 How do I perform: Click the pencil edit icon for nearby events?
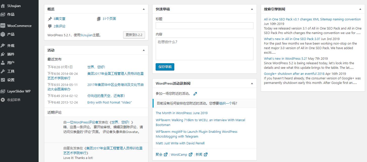click(195, 93)
